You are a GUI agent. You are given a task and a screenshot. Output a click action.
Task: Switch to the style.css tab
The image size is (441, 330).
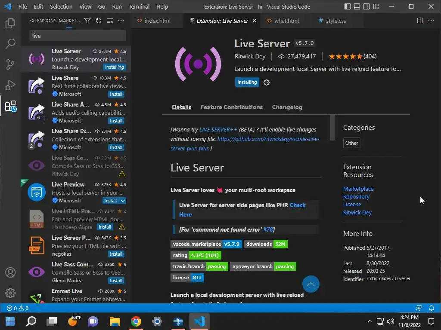(336, 21)
